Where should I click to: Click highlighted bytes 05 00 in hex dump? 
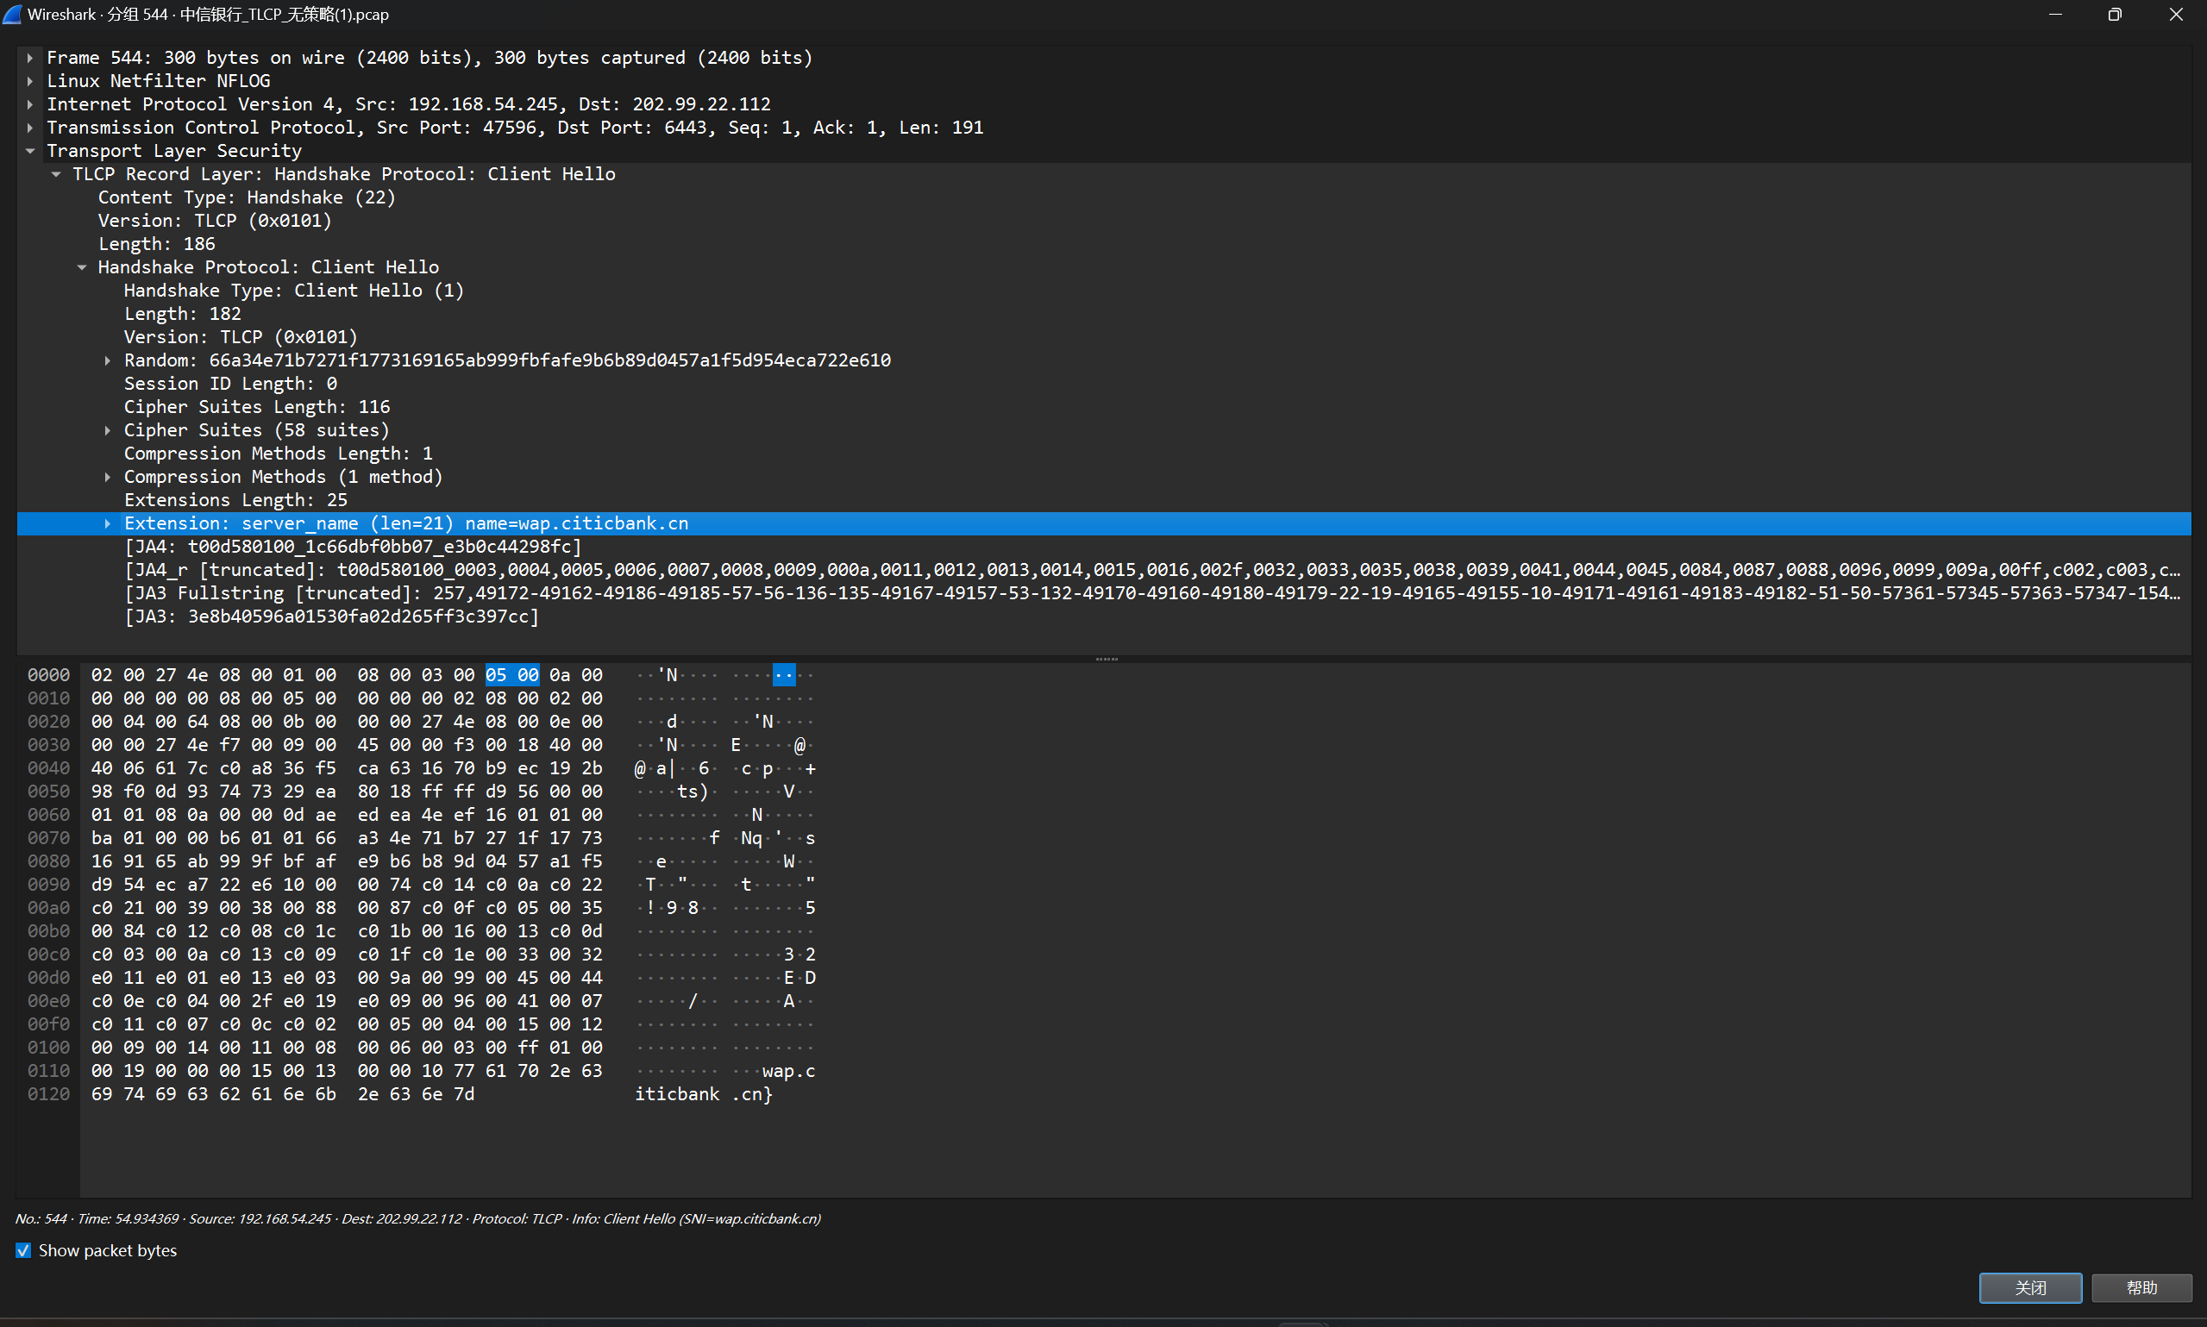[x=511, y=675]
